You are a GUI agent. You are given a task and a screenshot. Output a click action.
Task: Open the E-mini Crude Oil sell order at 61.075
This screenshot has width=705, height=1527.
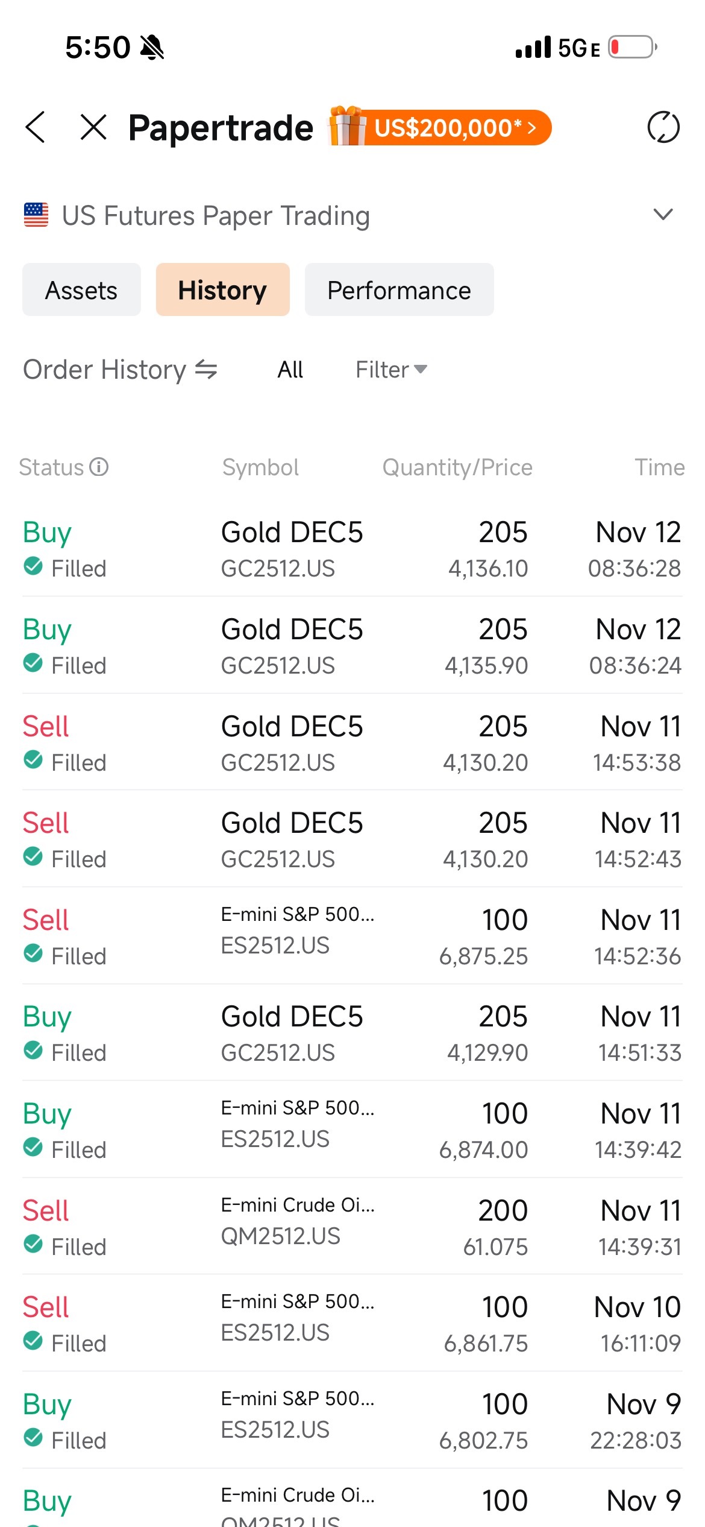click(352, 1225)
